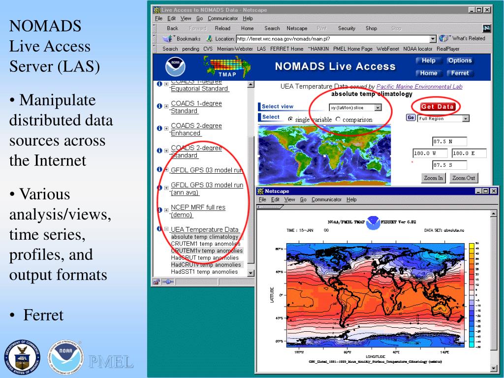The width and height of the screenshot is (504, 378).
Task: Open View menu in Ferret plot window
Action: click(289, 200)
